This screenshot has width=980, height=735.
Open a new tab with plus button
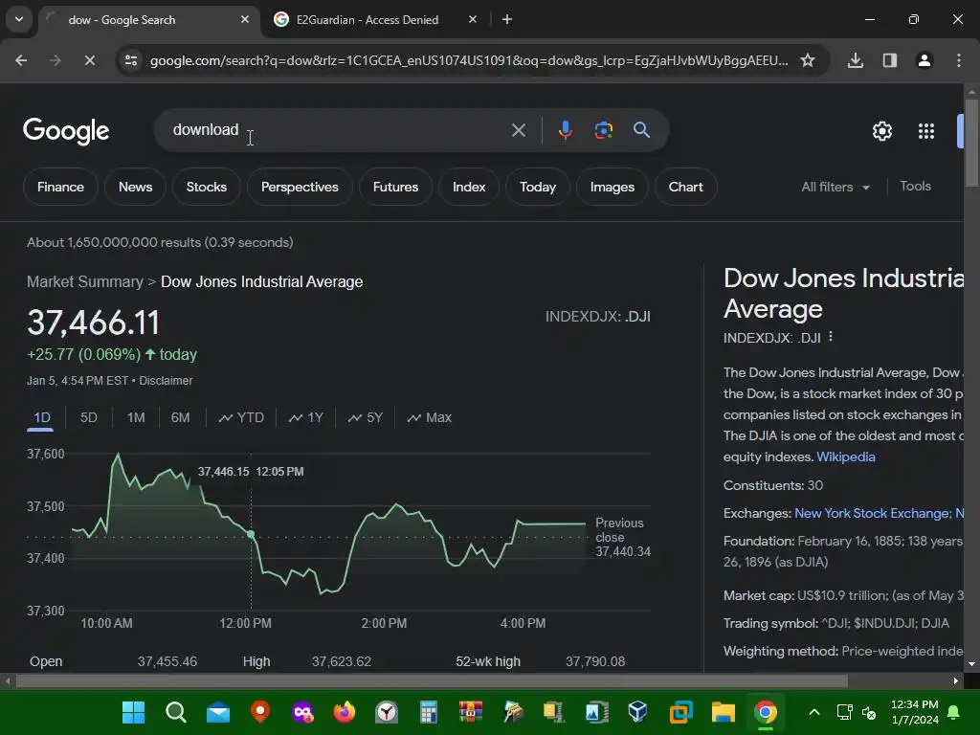[507, 19]
